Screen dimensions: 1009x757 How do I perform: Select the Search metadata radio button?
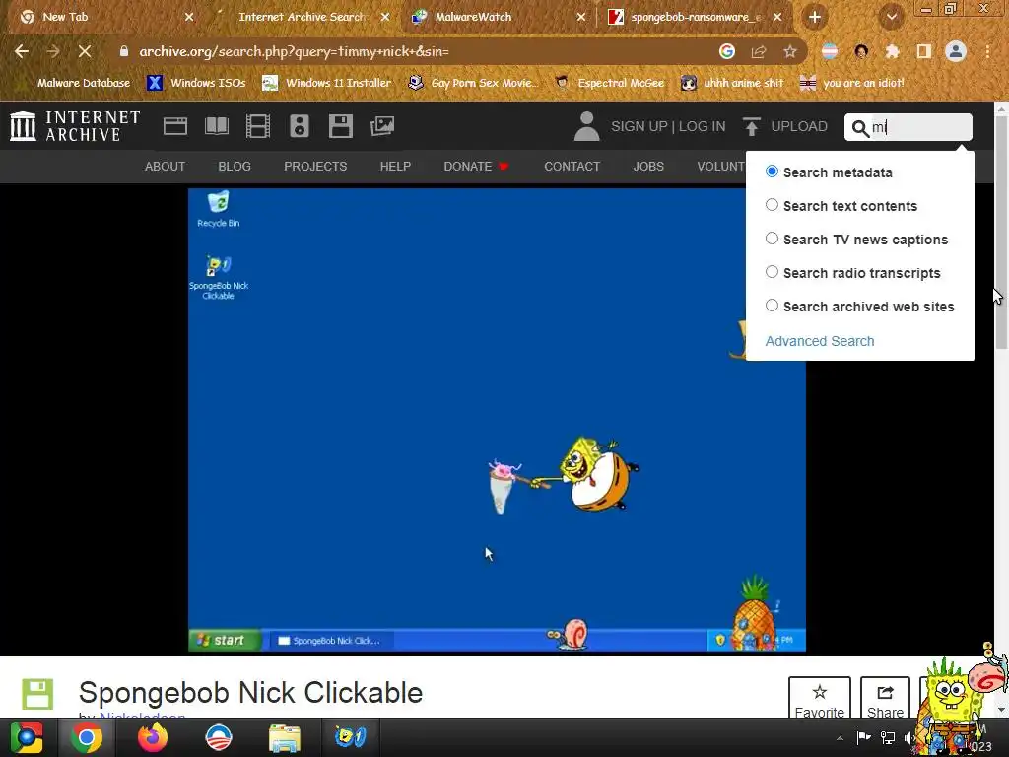(x=772, y=172)
